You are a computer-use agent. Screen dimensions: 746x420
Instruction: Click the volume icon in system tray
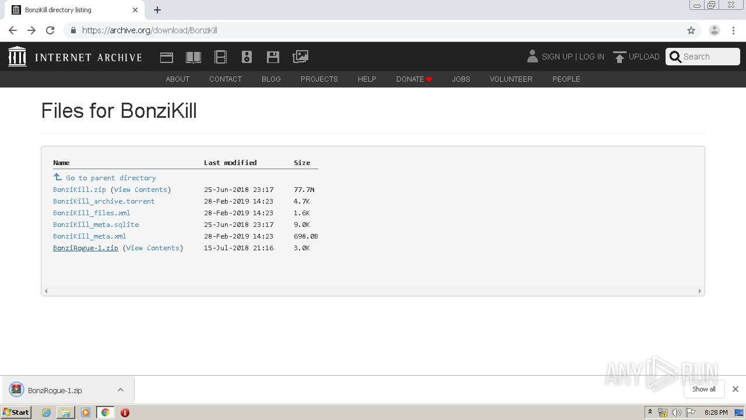[x=677, y=412]
